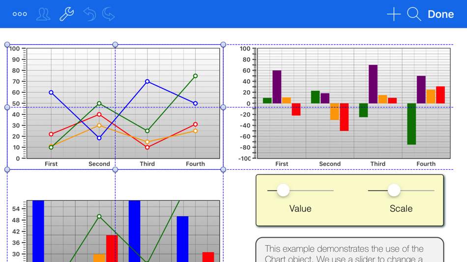Viewport: 467px width, 262px height.
Task: Open the three-dots more menu
Action: coord(20,14)
